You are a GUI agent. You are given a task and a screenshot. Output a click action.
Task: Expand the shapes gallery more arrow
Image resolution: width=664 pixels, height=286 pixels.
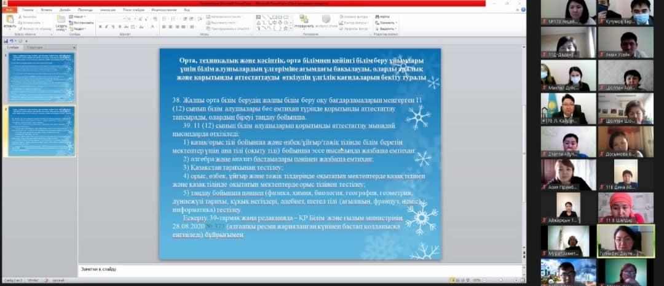click(x=290, y=29)
